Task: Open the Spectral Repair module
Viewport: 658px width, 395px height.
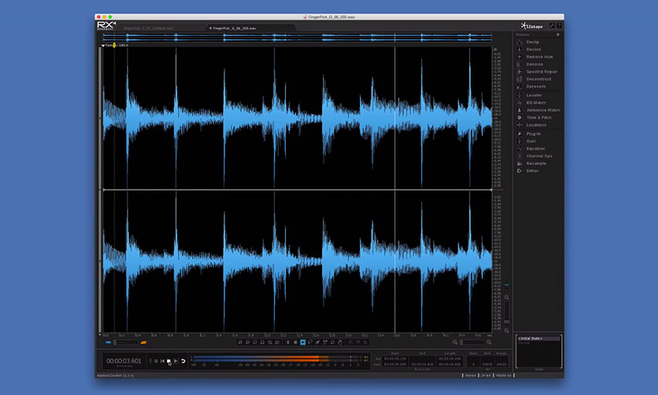Action: (541, 72)
